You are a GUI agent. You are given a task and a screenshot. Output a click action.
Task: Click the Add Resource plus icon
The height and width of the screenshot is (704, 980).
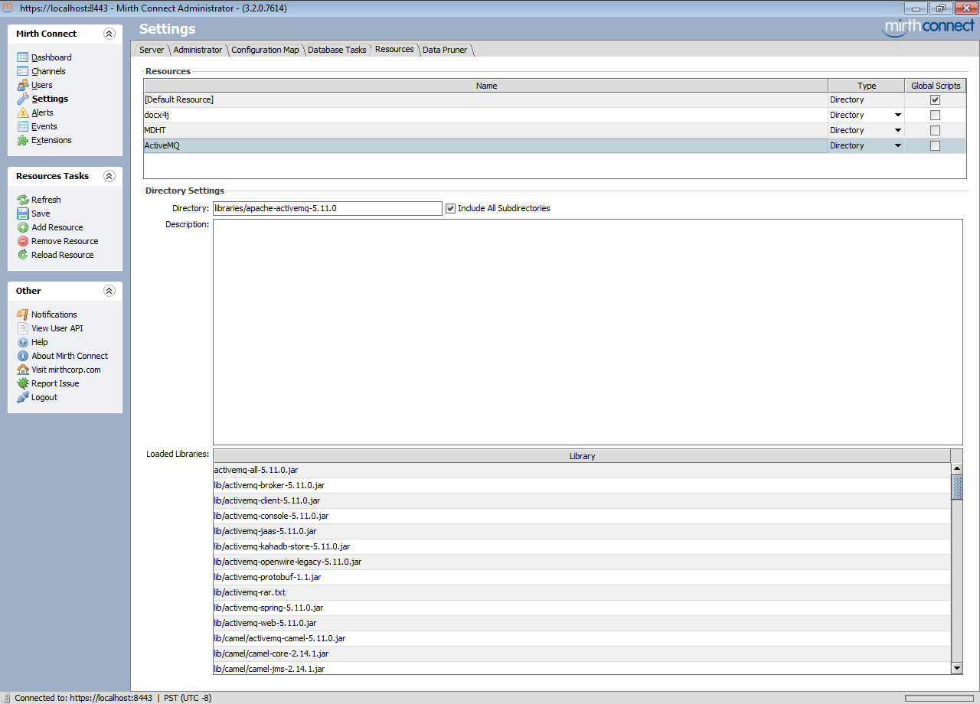coord(23,227)
